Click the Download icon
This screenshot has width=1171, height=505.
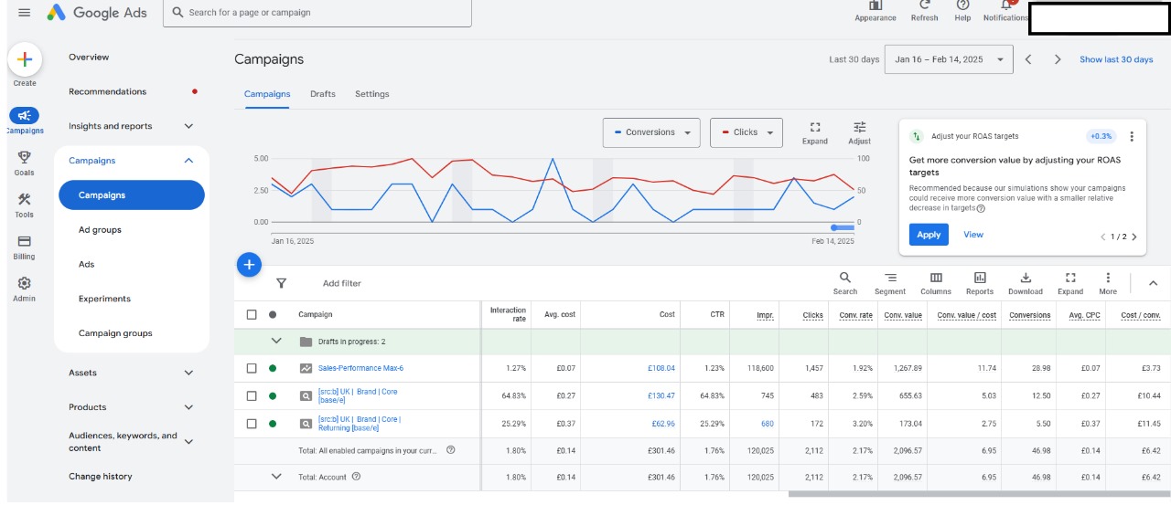click(x=1026, y=278)
